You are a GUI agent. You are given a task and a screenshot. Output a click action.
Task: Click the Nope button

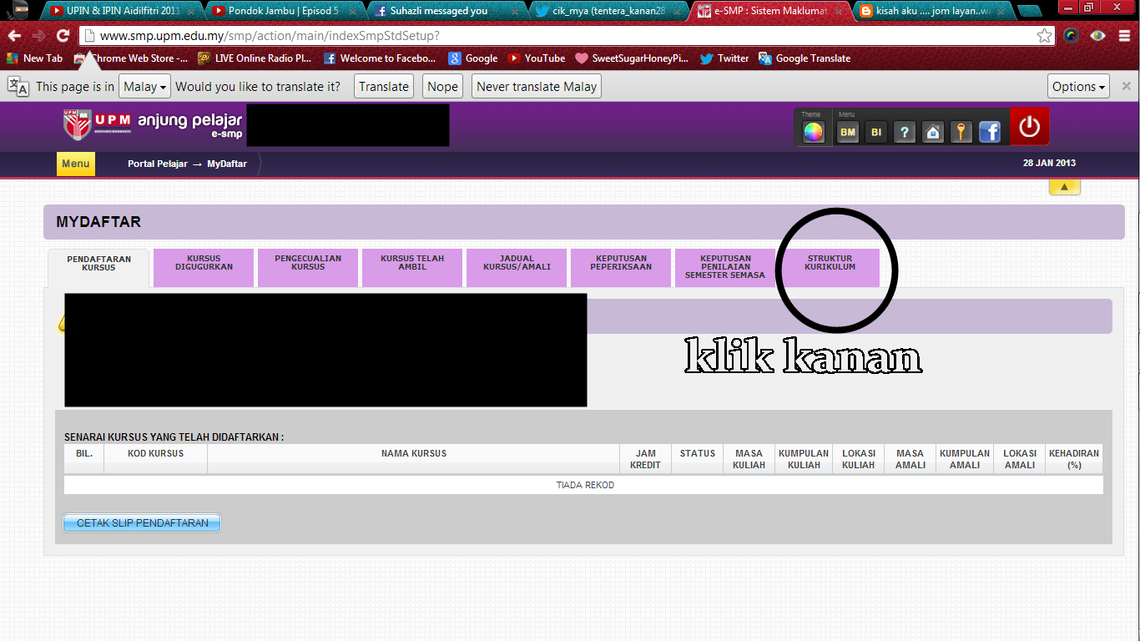click(442, 86)
